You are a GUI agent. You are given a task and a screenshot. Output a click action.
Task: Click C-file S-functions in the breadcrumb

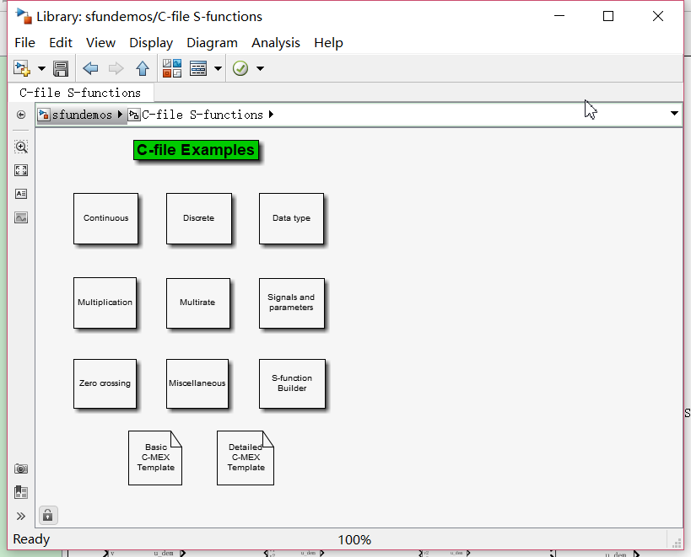coord(202,115)
